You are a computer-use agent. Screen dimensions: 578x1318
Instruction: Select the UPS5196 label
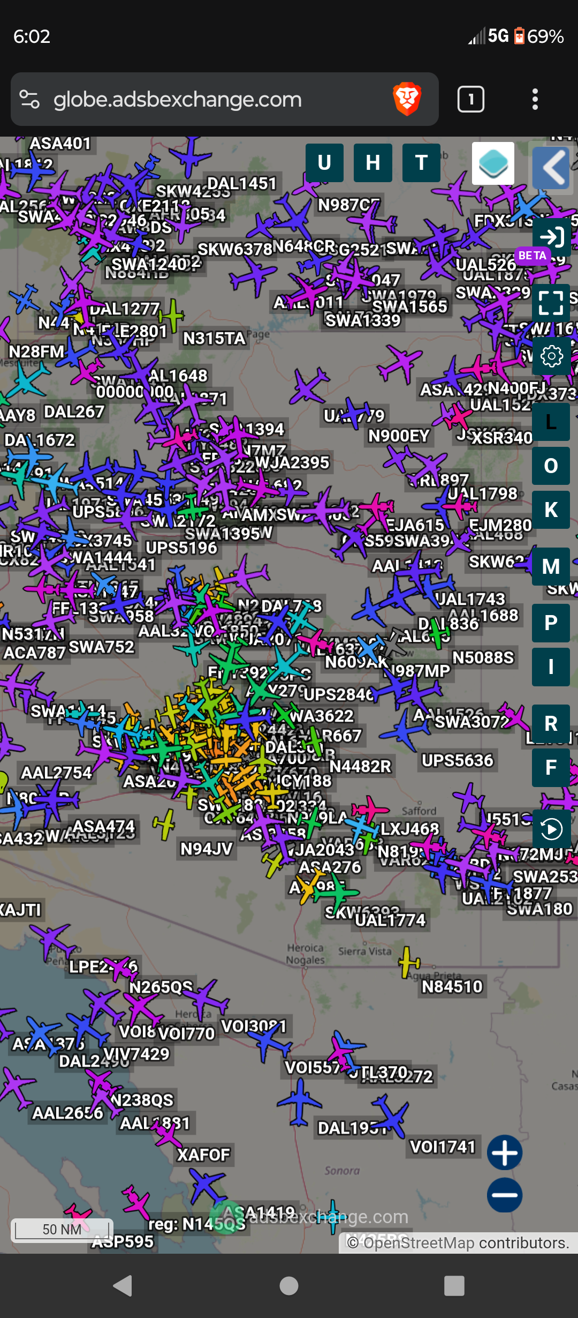click(x=181, y=548)
